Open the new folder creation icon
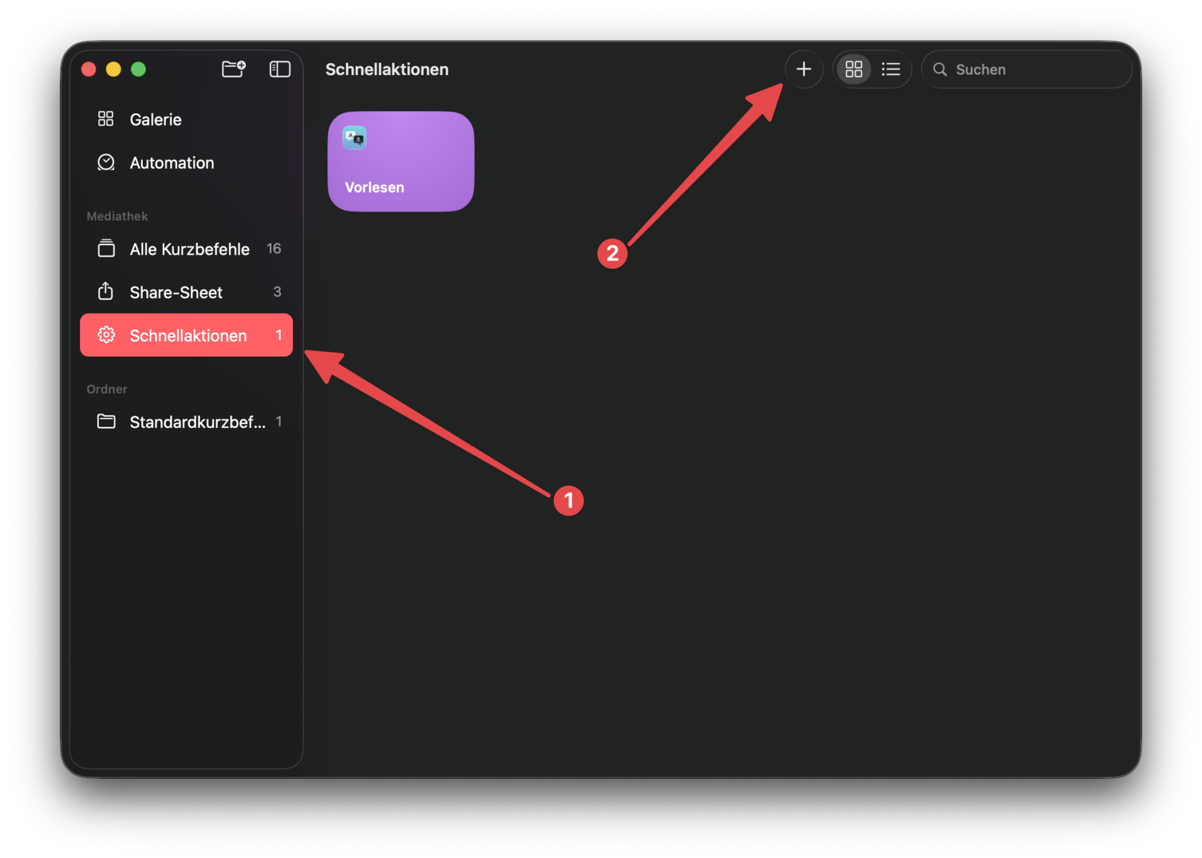 (x=233, y=69)
